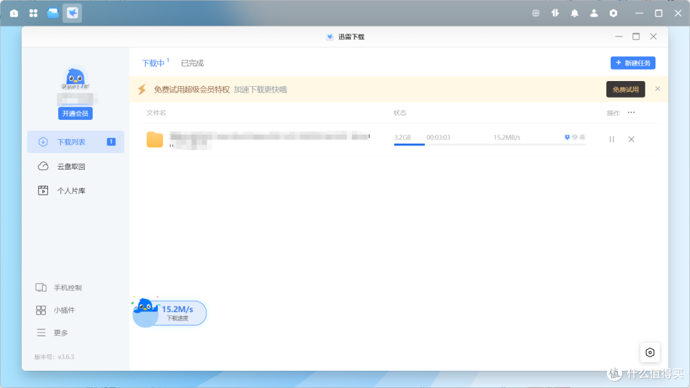The width and height of the screenshot is (690, 388).
Task: Open the user account icon in top bar
Action: tap(594, 13)
